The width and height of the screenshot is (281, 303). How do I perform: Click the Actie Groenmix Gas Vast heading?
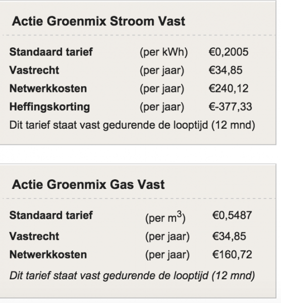(x=88, y=184)
